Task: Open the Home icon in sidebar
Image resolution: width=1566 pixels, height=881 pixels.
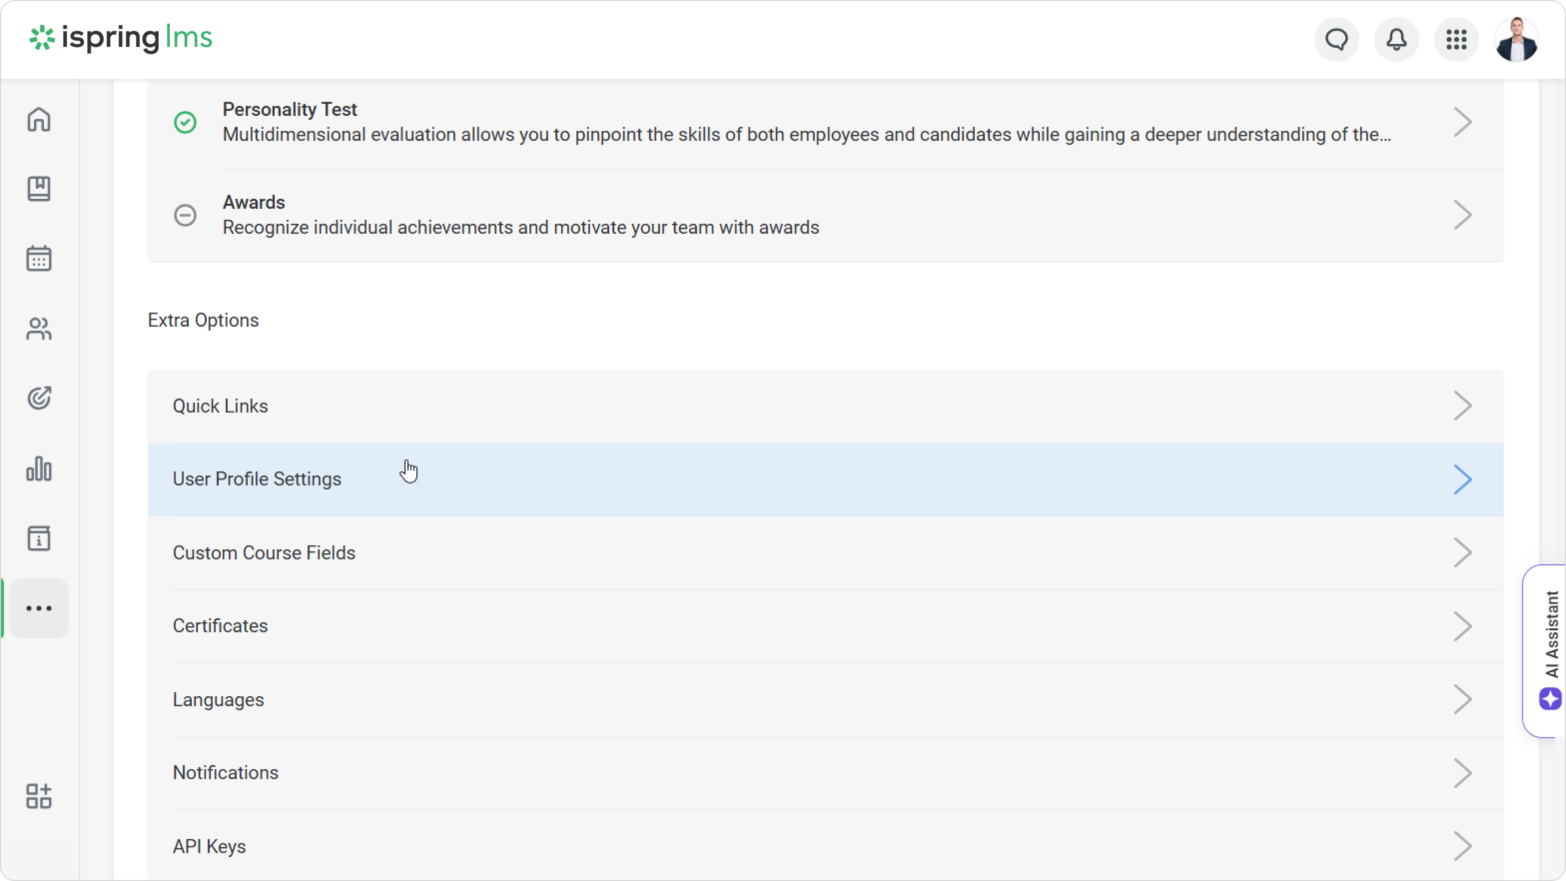Action: [39, 119]
